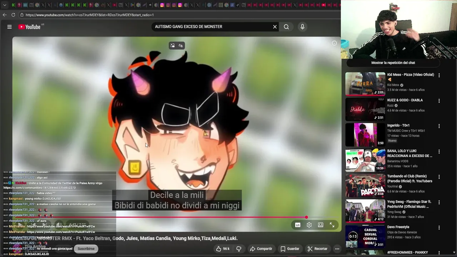Open options menu for Tumbando el Club Remix
457x257 pixels.
(439, 177)
